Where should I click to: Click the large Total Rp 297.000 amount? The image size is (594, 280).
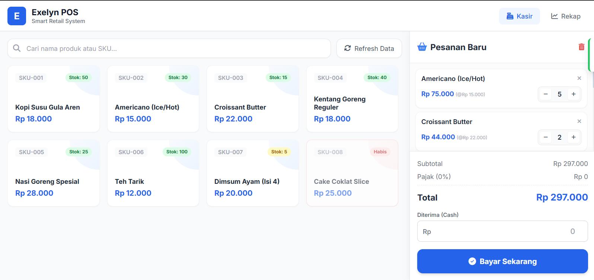(562, 197)
